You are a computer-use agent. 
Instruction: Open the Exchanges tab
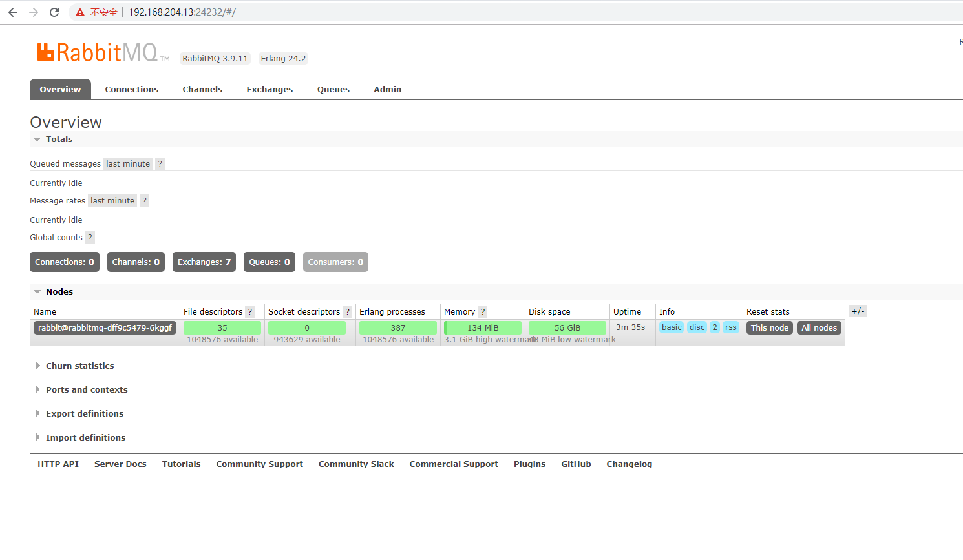click(270, 89)
